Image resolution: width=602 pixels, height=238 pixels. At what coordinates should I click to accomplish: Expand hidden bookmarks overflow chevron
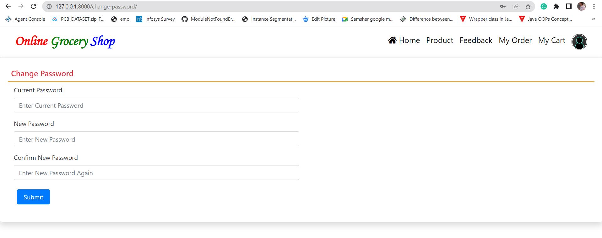593,19
